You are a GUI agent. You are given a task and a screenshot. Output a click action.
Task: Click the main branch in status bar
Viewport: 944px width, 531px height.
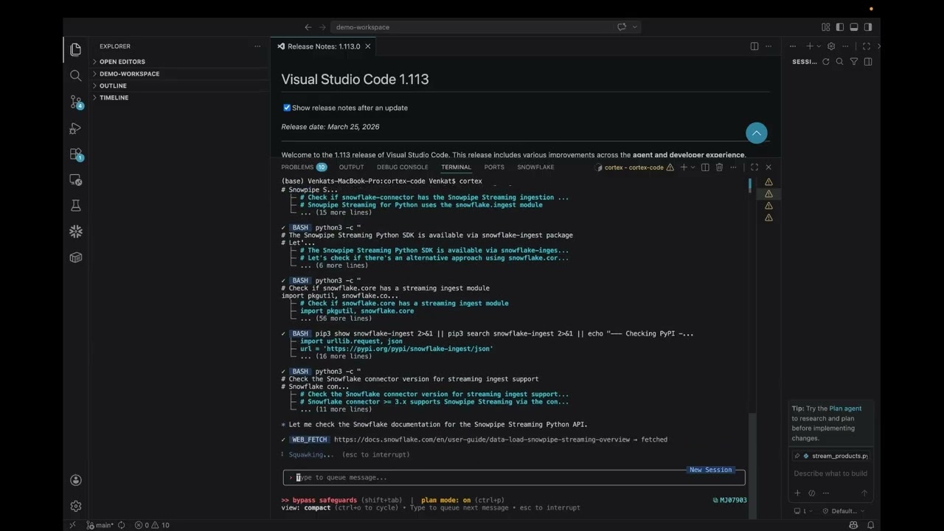click(100, 525)
